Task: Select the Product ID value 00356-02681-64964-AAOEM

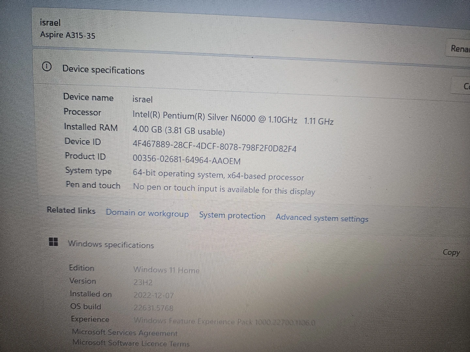Action: pos(187,160)
